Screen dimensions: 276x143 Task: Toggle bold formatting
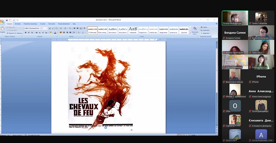tap(26, 33)
